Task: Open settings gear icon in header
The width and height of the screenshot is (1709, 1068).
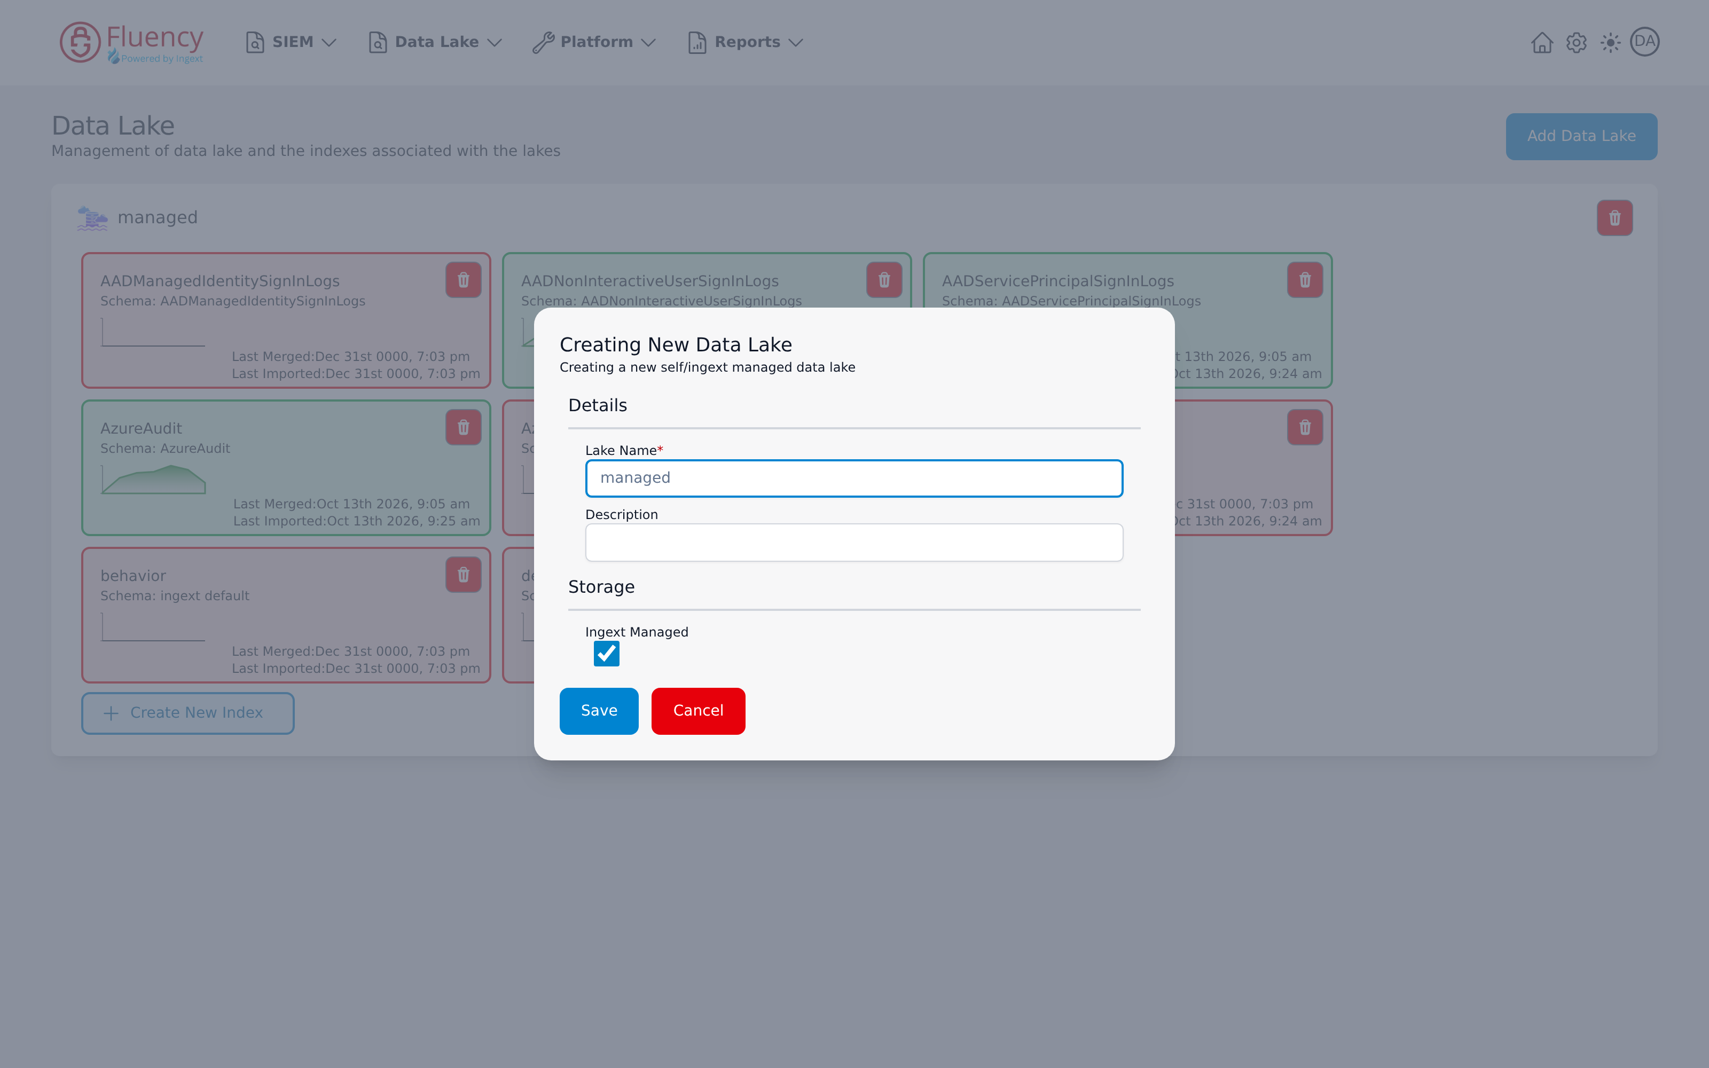Action: (1576, 42)
